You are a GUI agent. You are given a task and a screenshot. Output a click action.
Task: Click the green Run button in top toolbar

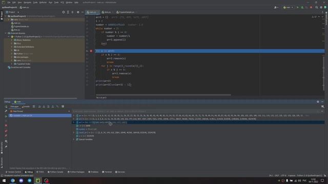coord(298,7)
